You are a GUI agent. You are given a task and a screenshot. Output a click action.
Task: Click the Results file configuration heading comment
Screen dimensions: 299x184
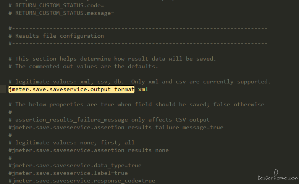56,36
